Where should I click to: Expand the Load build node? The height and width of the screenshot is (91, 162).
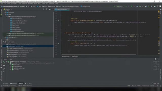pyautogui.click(x=10, y=65)
